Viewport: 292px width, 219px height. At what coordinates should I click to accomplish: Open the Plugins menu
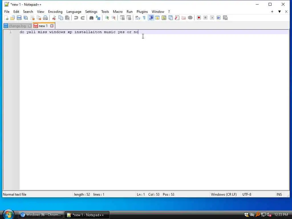coord(142,11)
